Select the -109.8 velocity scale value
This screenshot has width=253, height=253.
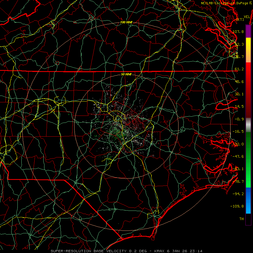pos(237,206)
